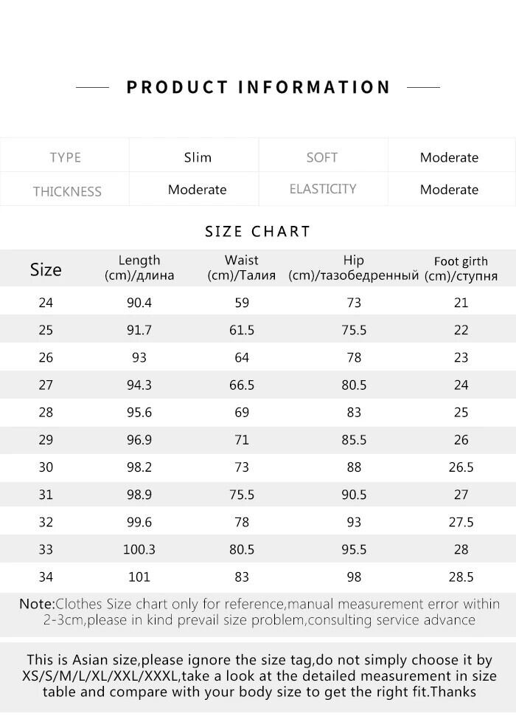Click the Hip (cm) column header
The image size is (516, 722).
coord(354,268)
